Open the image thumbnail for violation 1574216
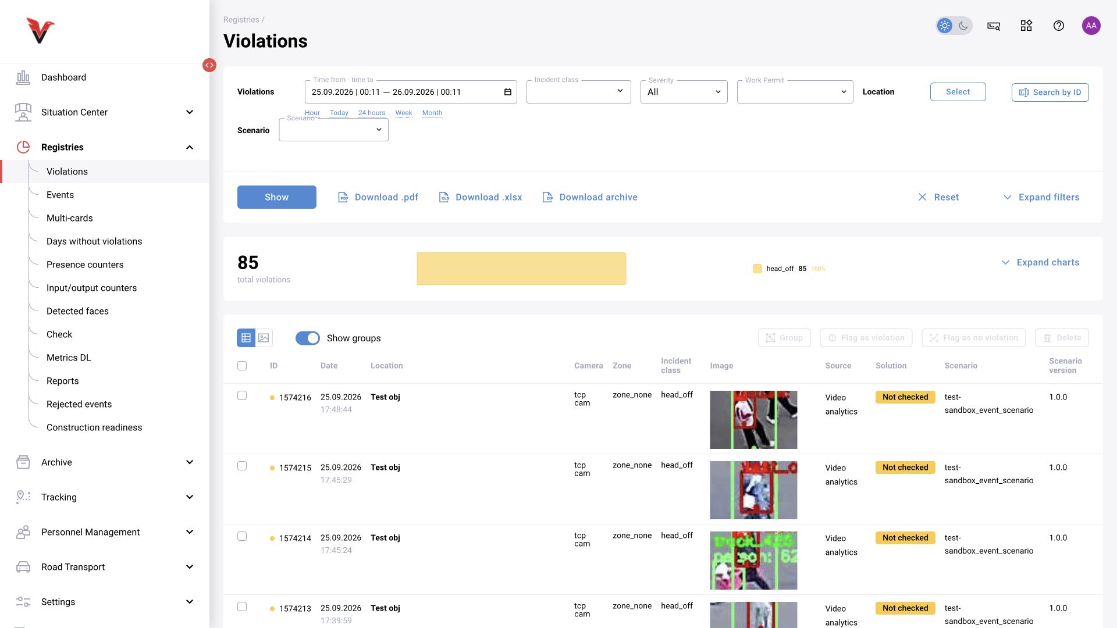This screenshot has height=628, width=1117. [x=753, y=420]
